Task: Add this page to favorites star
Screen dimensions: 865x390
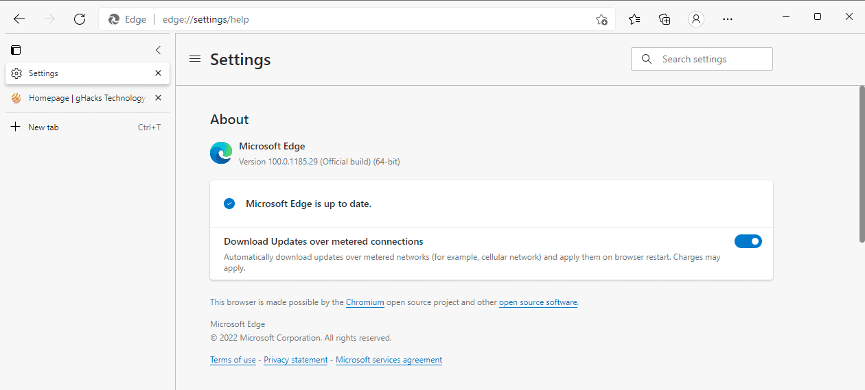Action: click(601, 19)
